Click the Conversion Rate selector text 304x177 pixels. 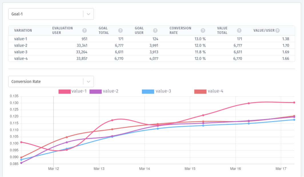[x=26, y=82]
